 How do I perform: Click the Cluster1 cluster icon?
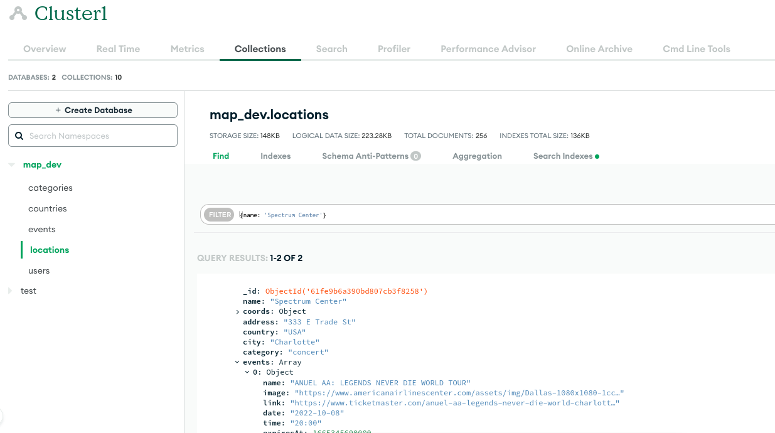tap(18, 13)
